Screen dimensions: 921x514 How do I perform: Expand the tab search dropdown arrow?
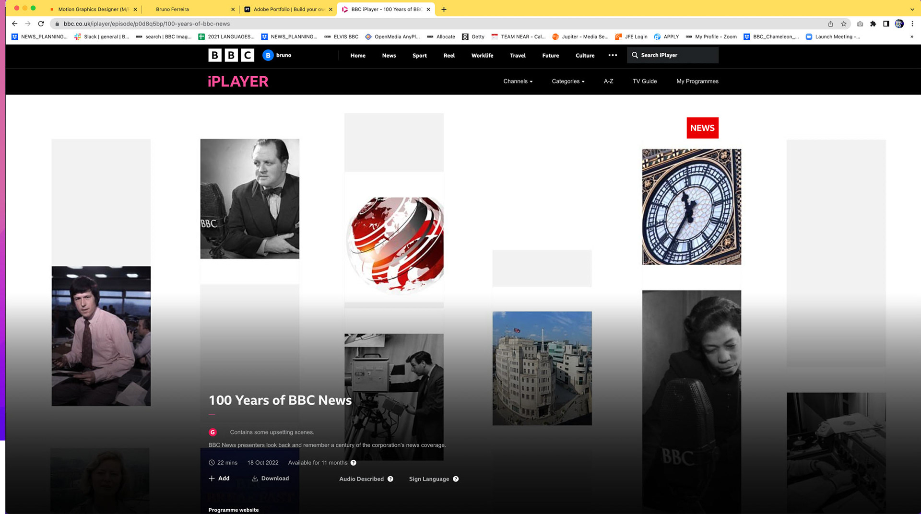coord(912,9)
